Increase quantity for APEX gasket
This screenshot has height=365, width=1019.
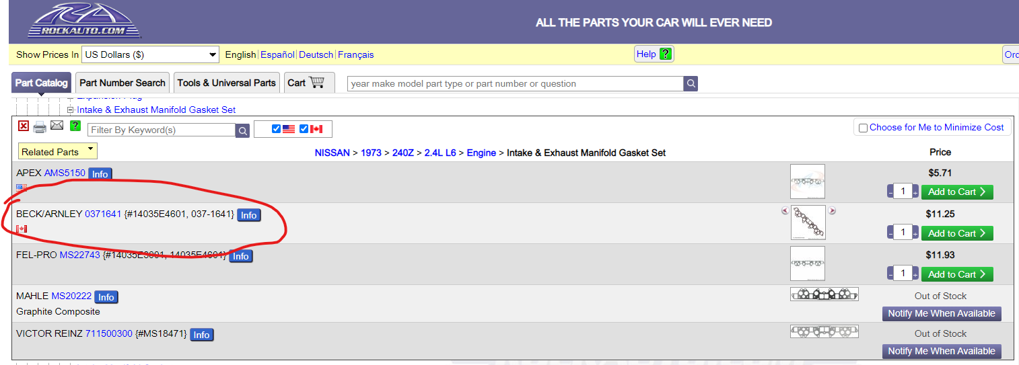coord(915,192)
